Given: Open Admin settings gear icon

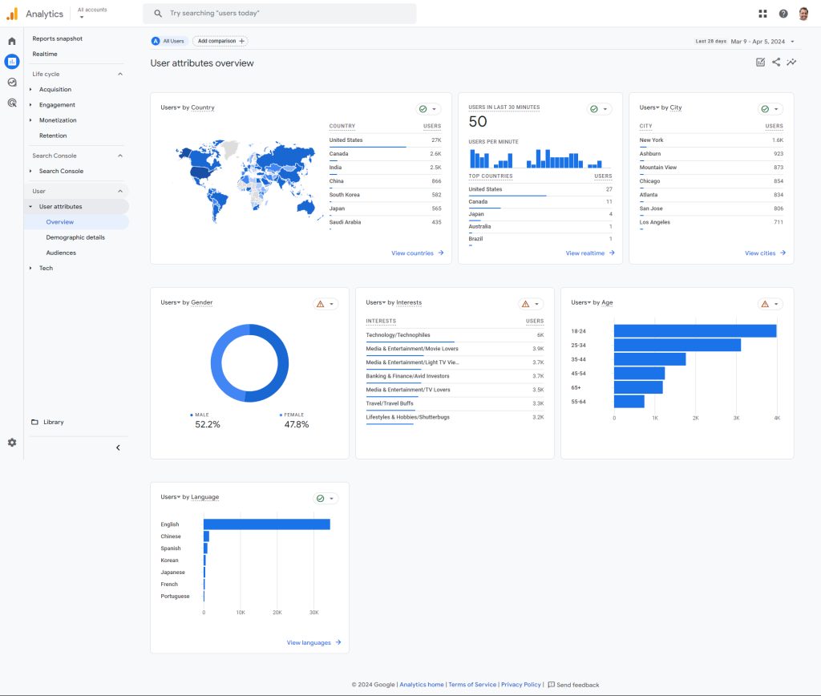Looking at the screenshot, I should pyautogui.click(x=12, y=443).
